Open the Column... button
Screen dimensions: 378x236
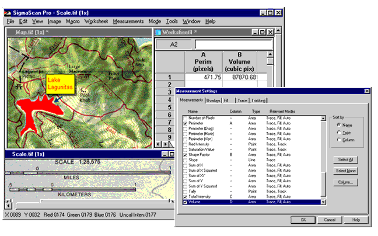(345, 182)
